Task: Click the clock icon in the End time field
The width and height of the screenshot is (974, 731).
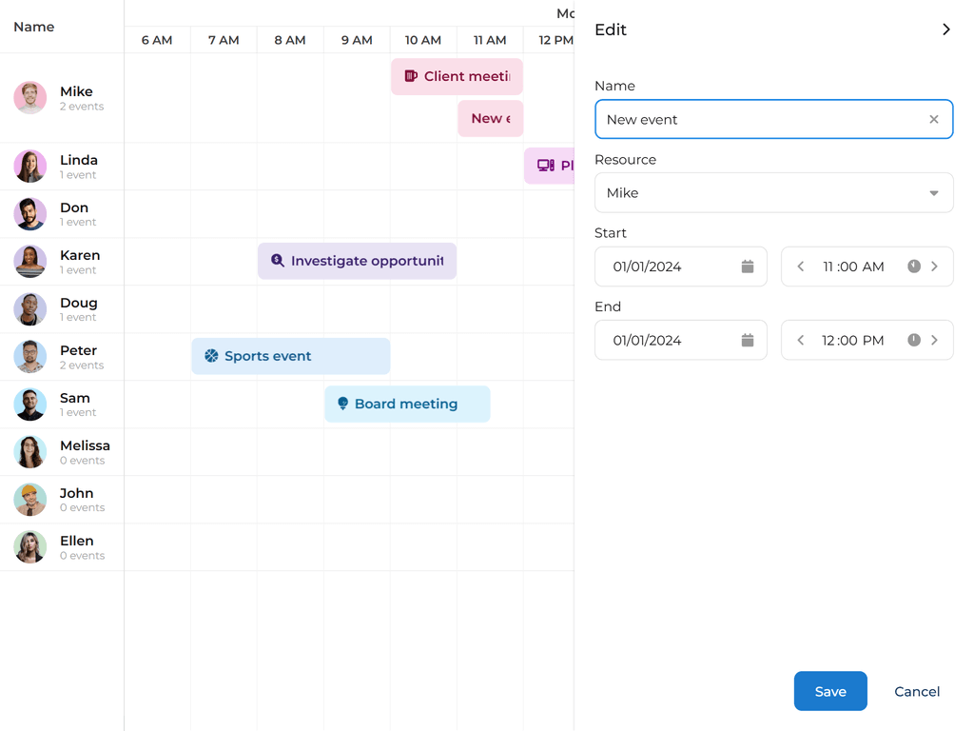Action: 914,340
